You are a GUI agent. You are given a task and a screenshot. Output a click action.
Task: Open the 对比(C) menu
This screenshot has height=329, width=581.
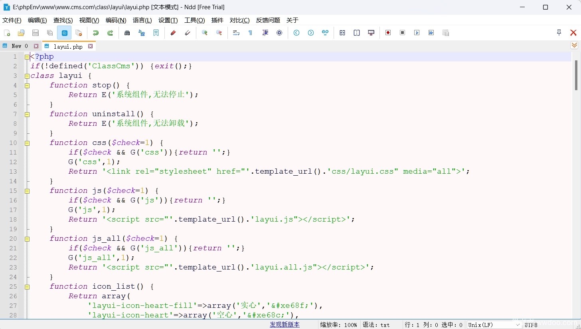coord(240,20)
